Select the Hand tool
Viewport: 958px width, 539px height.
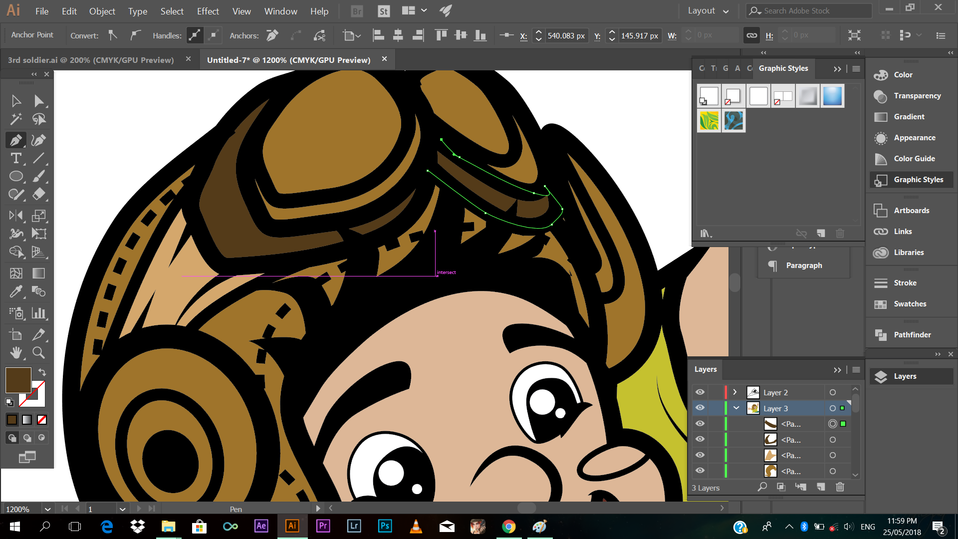pos(16,353)
